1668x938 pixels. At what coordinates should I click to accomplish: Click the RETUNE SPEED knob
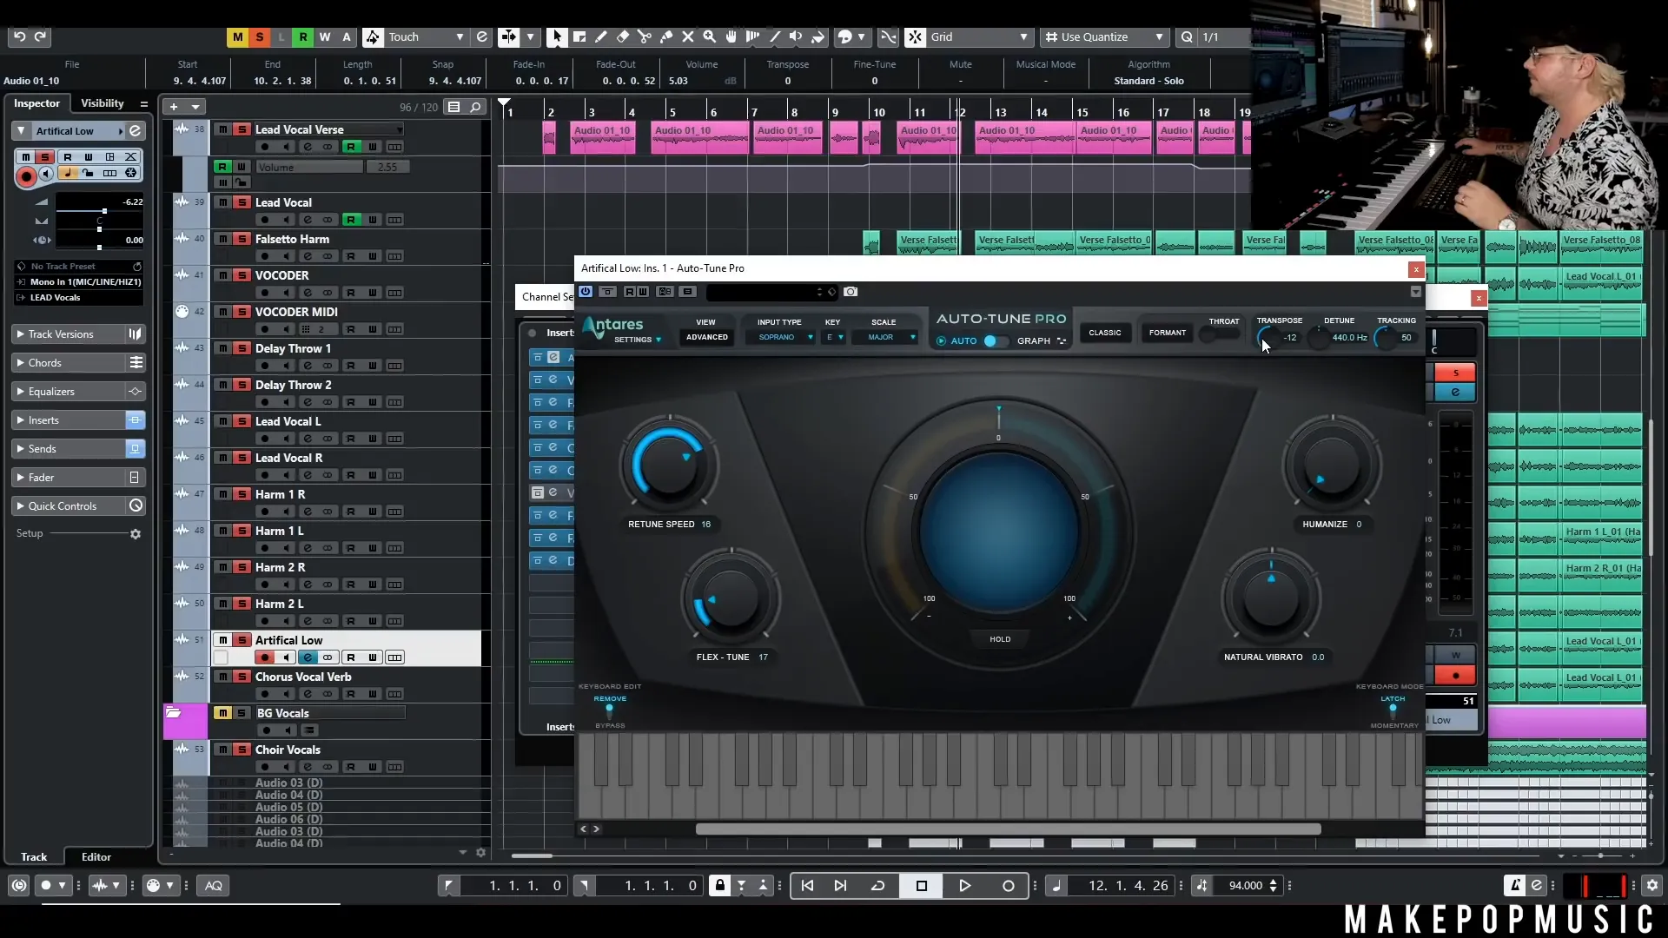click(x=668, y=466)
